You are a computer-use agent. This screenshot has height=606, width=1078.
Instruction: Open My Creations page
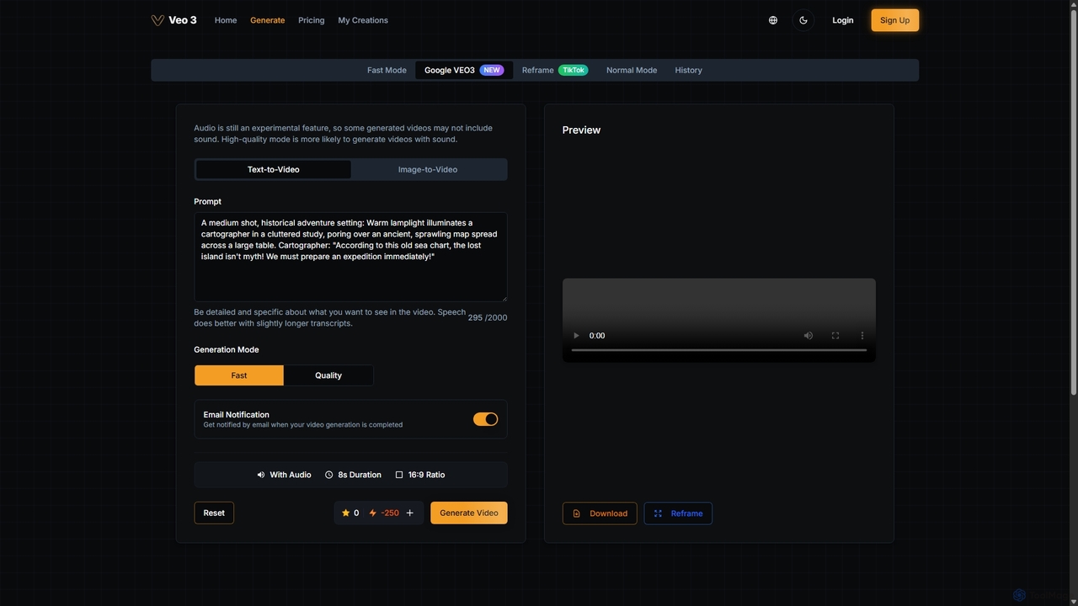pyautogui.click(x=363, y=20)
